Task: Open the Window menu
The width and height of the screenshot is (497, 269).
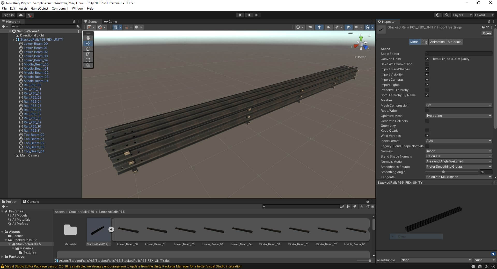Action: pyautogui.click(x=78, y=9)
